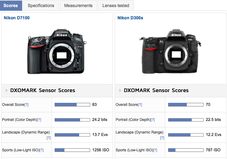Switch to the Scores tab
The height and width of the screenshot is (159, 227).
[11, 6]
